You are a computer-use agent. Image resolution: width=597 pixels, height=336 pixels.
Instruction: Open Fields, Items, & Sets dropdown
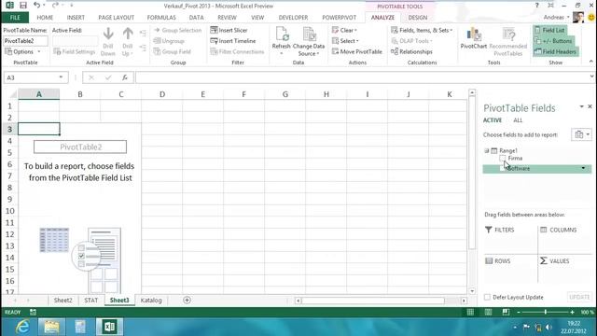422,30
